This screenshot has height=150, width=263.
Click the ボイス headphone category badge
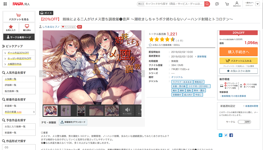(x=46, y=13)
